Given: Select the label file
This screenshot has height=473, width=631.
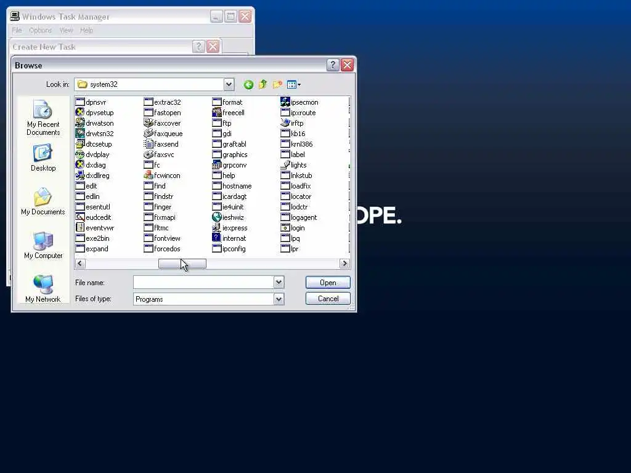Looking at the screenshot, I should pyautogui.click(x=293, y=155).
